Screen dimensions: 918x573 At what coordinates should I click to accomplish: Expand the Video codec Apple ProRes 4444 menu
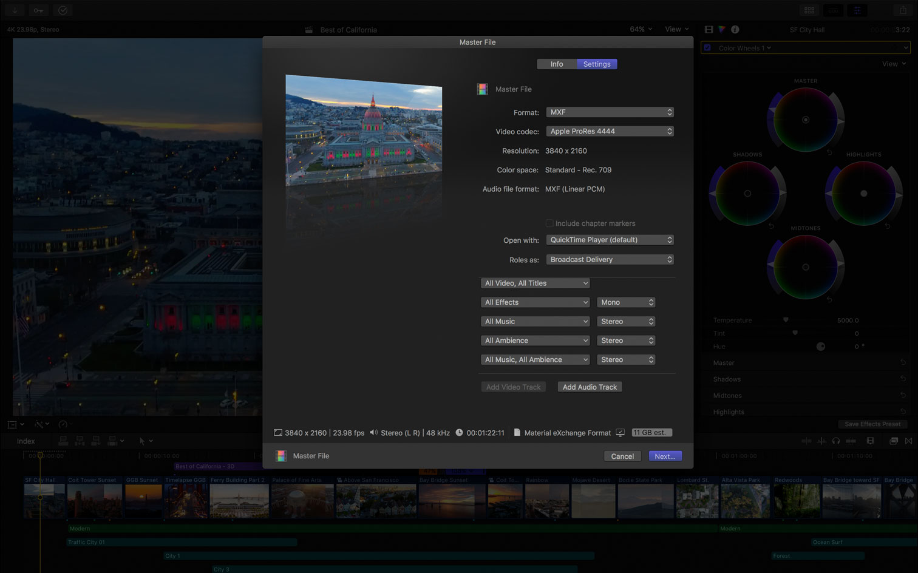(x=610, y=131)
